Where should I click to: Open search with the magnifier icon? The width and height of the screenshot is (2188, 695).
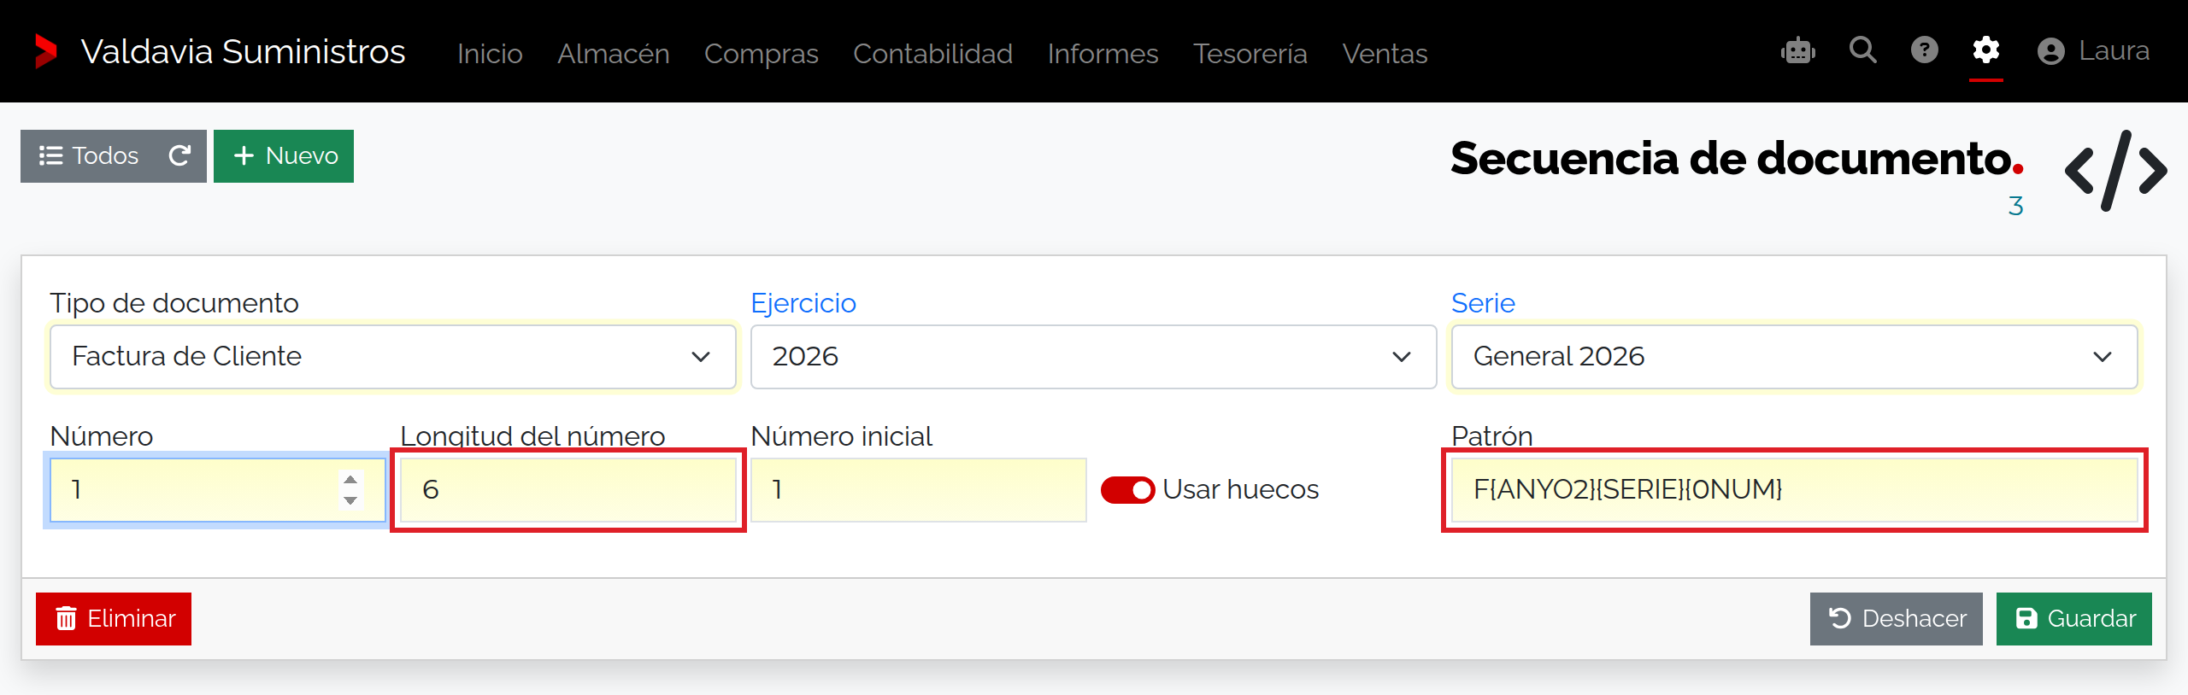[1863, 50]
